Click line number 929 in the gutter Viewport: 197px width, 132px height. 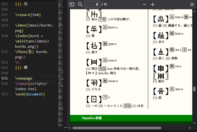click(x=4, y=25)
